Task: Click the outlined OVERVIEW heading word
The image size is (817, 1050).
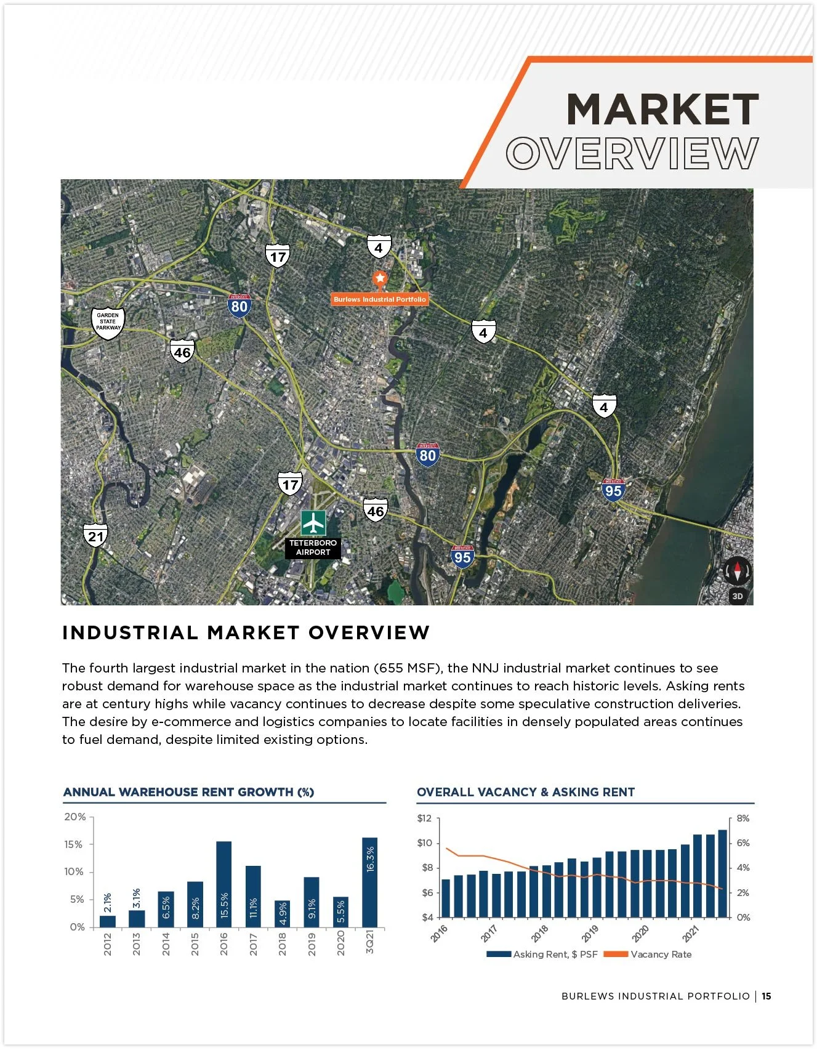Action: point(632,153)
